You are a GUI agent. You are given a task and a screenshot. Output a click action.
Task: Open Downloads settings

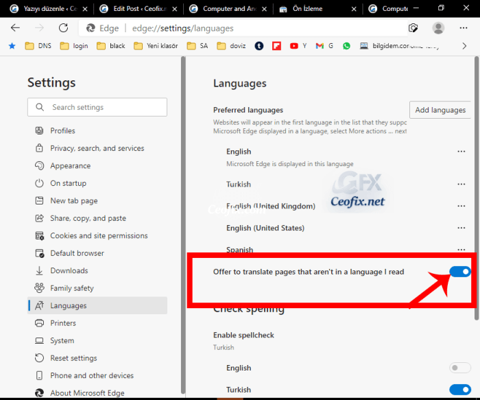(x=97, y=271)
